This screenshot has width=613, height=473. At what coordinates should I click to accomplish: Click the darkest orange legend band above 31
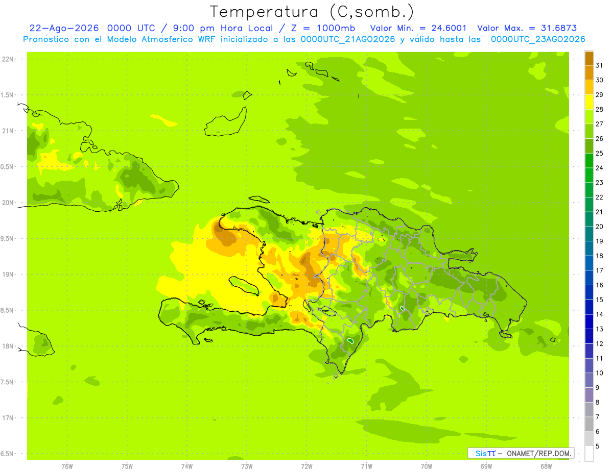click(x=589, y=58)
